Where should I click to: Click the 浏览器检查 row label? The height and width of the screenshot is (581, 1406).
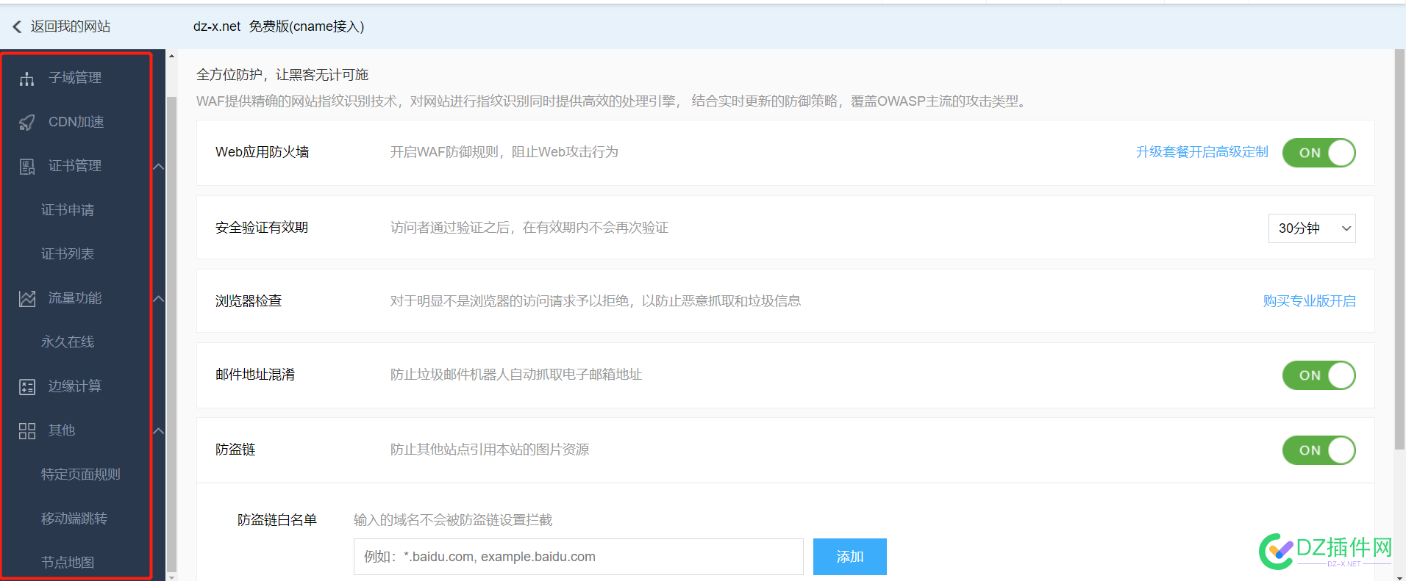pyautogui.click(x=249, y=301)
